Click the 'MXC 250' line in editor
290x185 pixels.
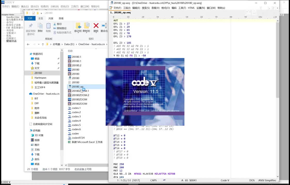pyautogui.click(x=118, y=164)
